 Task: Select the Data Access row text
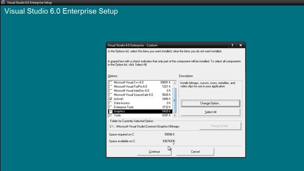tap(122, 103)
